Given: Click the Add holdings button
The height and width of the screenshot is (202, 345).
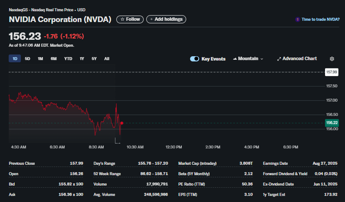Looking at the screenshot, I should [166, 19].
